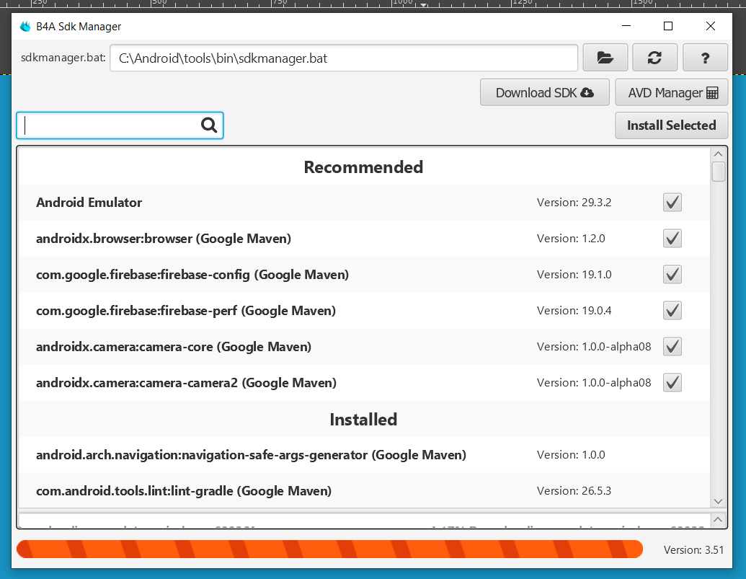The height and width of the screenshot is (579, 746).
Task: Minimize the B4A Sdk Manager window
Action: [626, 26]
